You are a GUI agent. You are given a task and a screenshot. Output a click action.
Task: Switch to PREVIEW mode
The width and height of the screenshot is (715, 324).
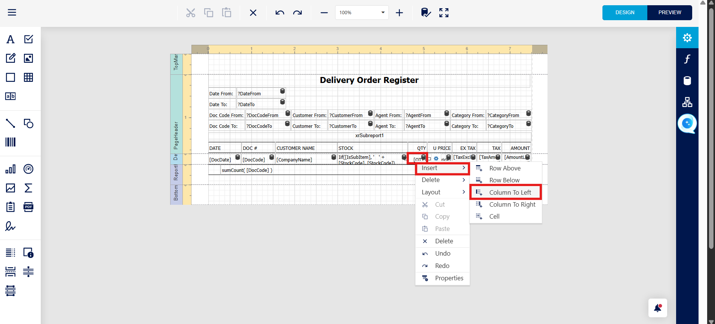click(x=669, y=12)
